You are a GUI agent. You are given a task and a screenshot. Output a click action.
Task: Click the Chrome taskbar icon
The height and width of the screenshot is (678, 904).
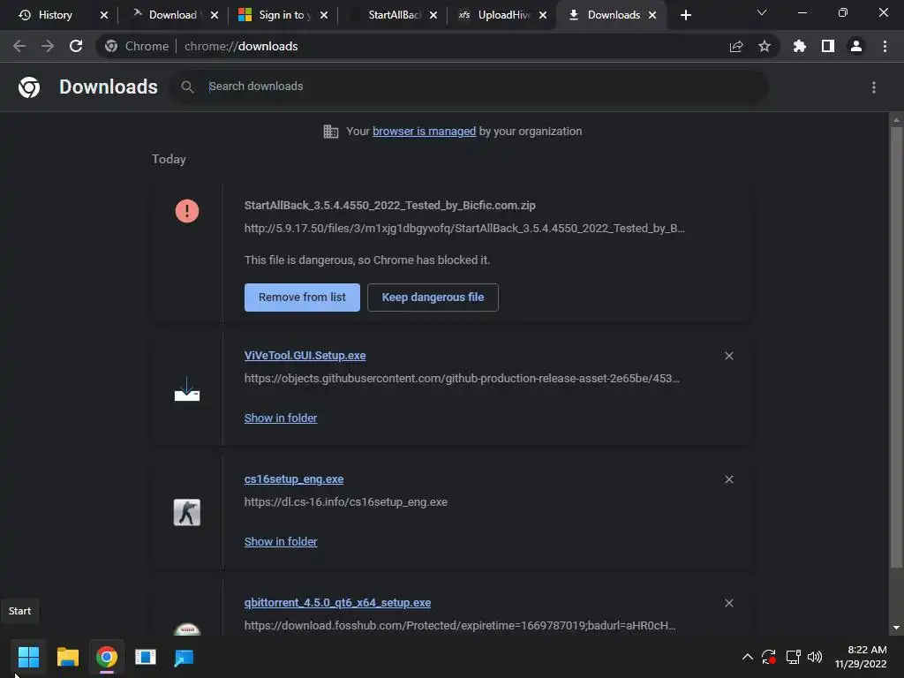[107, 657]
